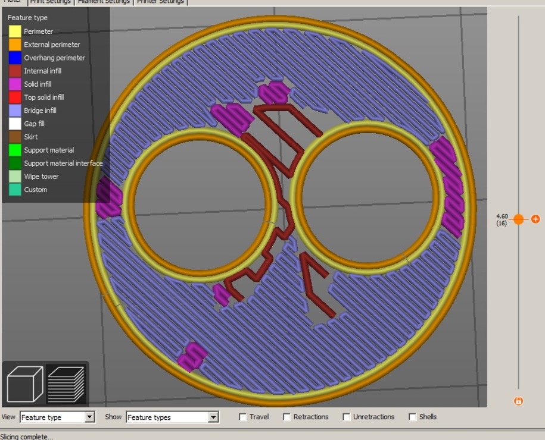This screenshot has width=545, height=440.
Task: Check the Shells checkbox
Action: tap(412, 417)
